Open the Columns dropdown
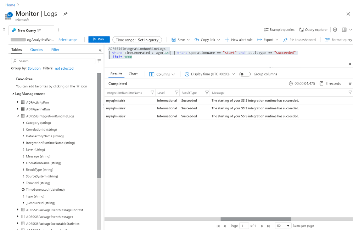The height and width of the screenshot is (230, 353). [x=162, y=74]
